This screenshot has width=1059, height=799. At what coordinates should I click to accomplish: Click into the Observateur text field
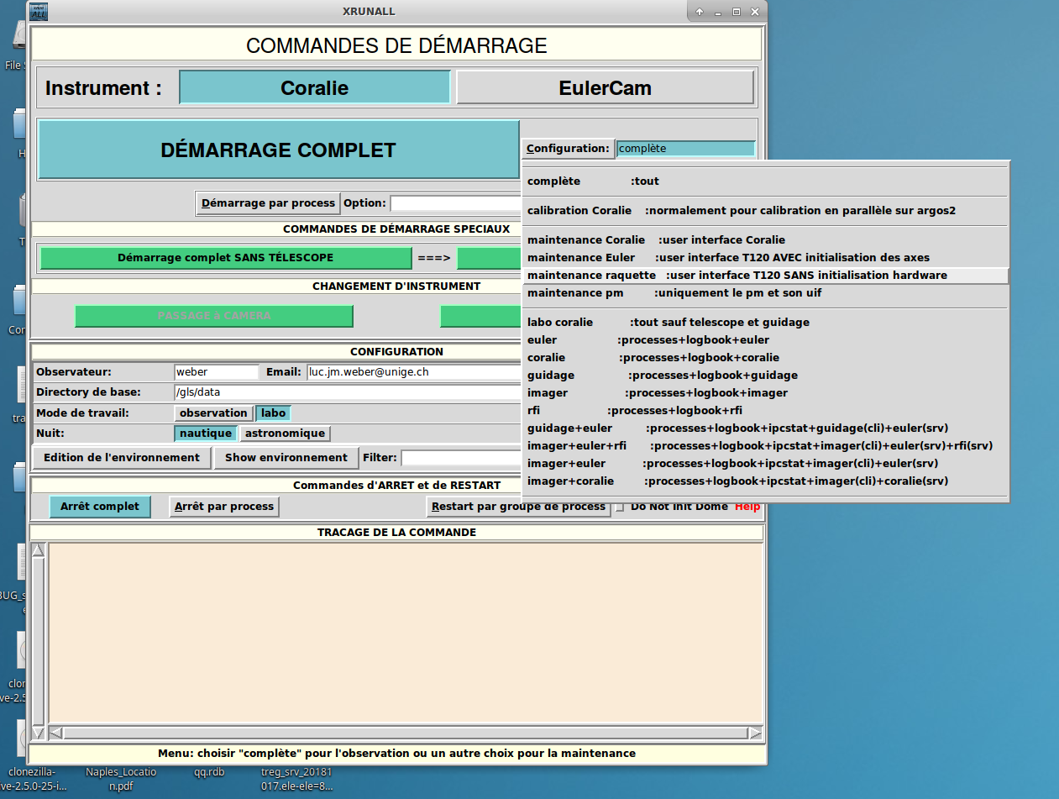pyautogui.click(x=216, y=371)
